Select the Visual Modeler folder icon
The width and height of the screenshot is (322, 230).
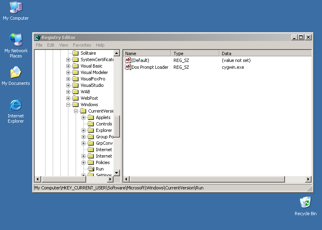pos(76,72)
